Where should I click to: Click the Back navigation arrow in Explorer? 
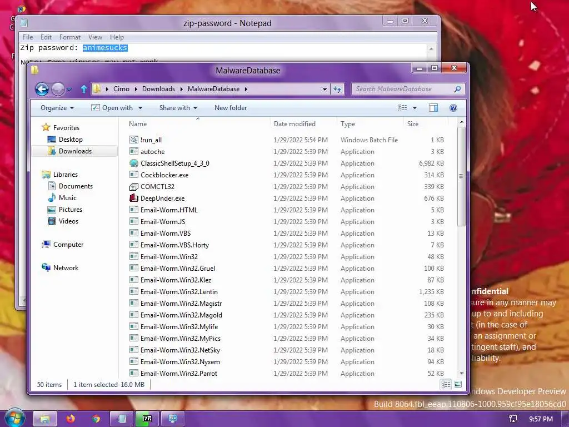(42, 89)
